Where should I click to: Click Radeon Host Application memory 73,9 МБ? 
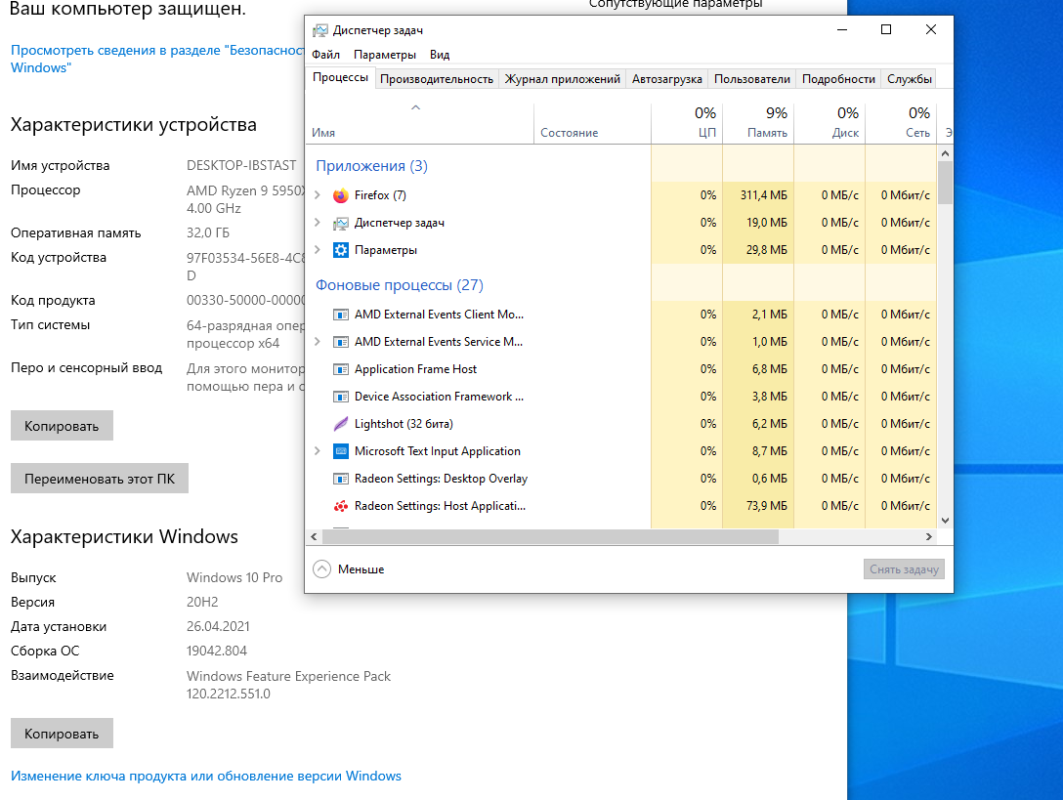coord(767,506)
